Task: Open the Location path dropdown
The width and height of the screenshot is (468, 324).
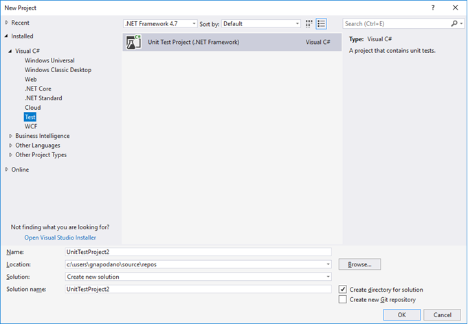Action: click(x=328, y=264)
